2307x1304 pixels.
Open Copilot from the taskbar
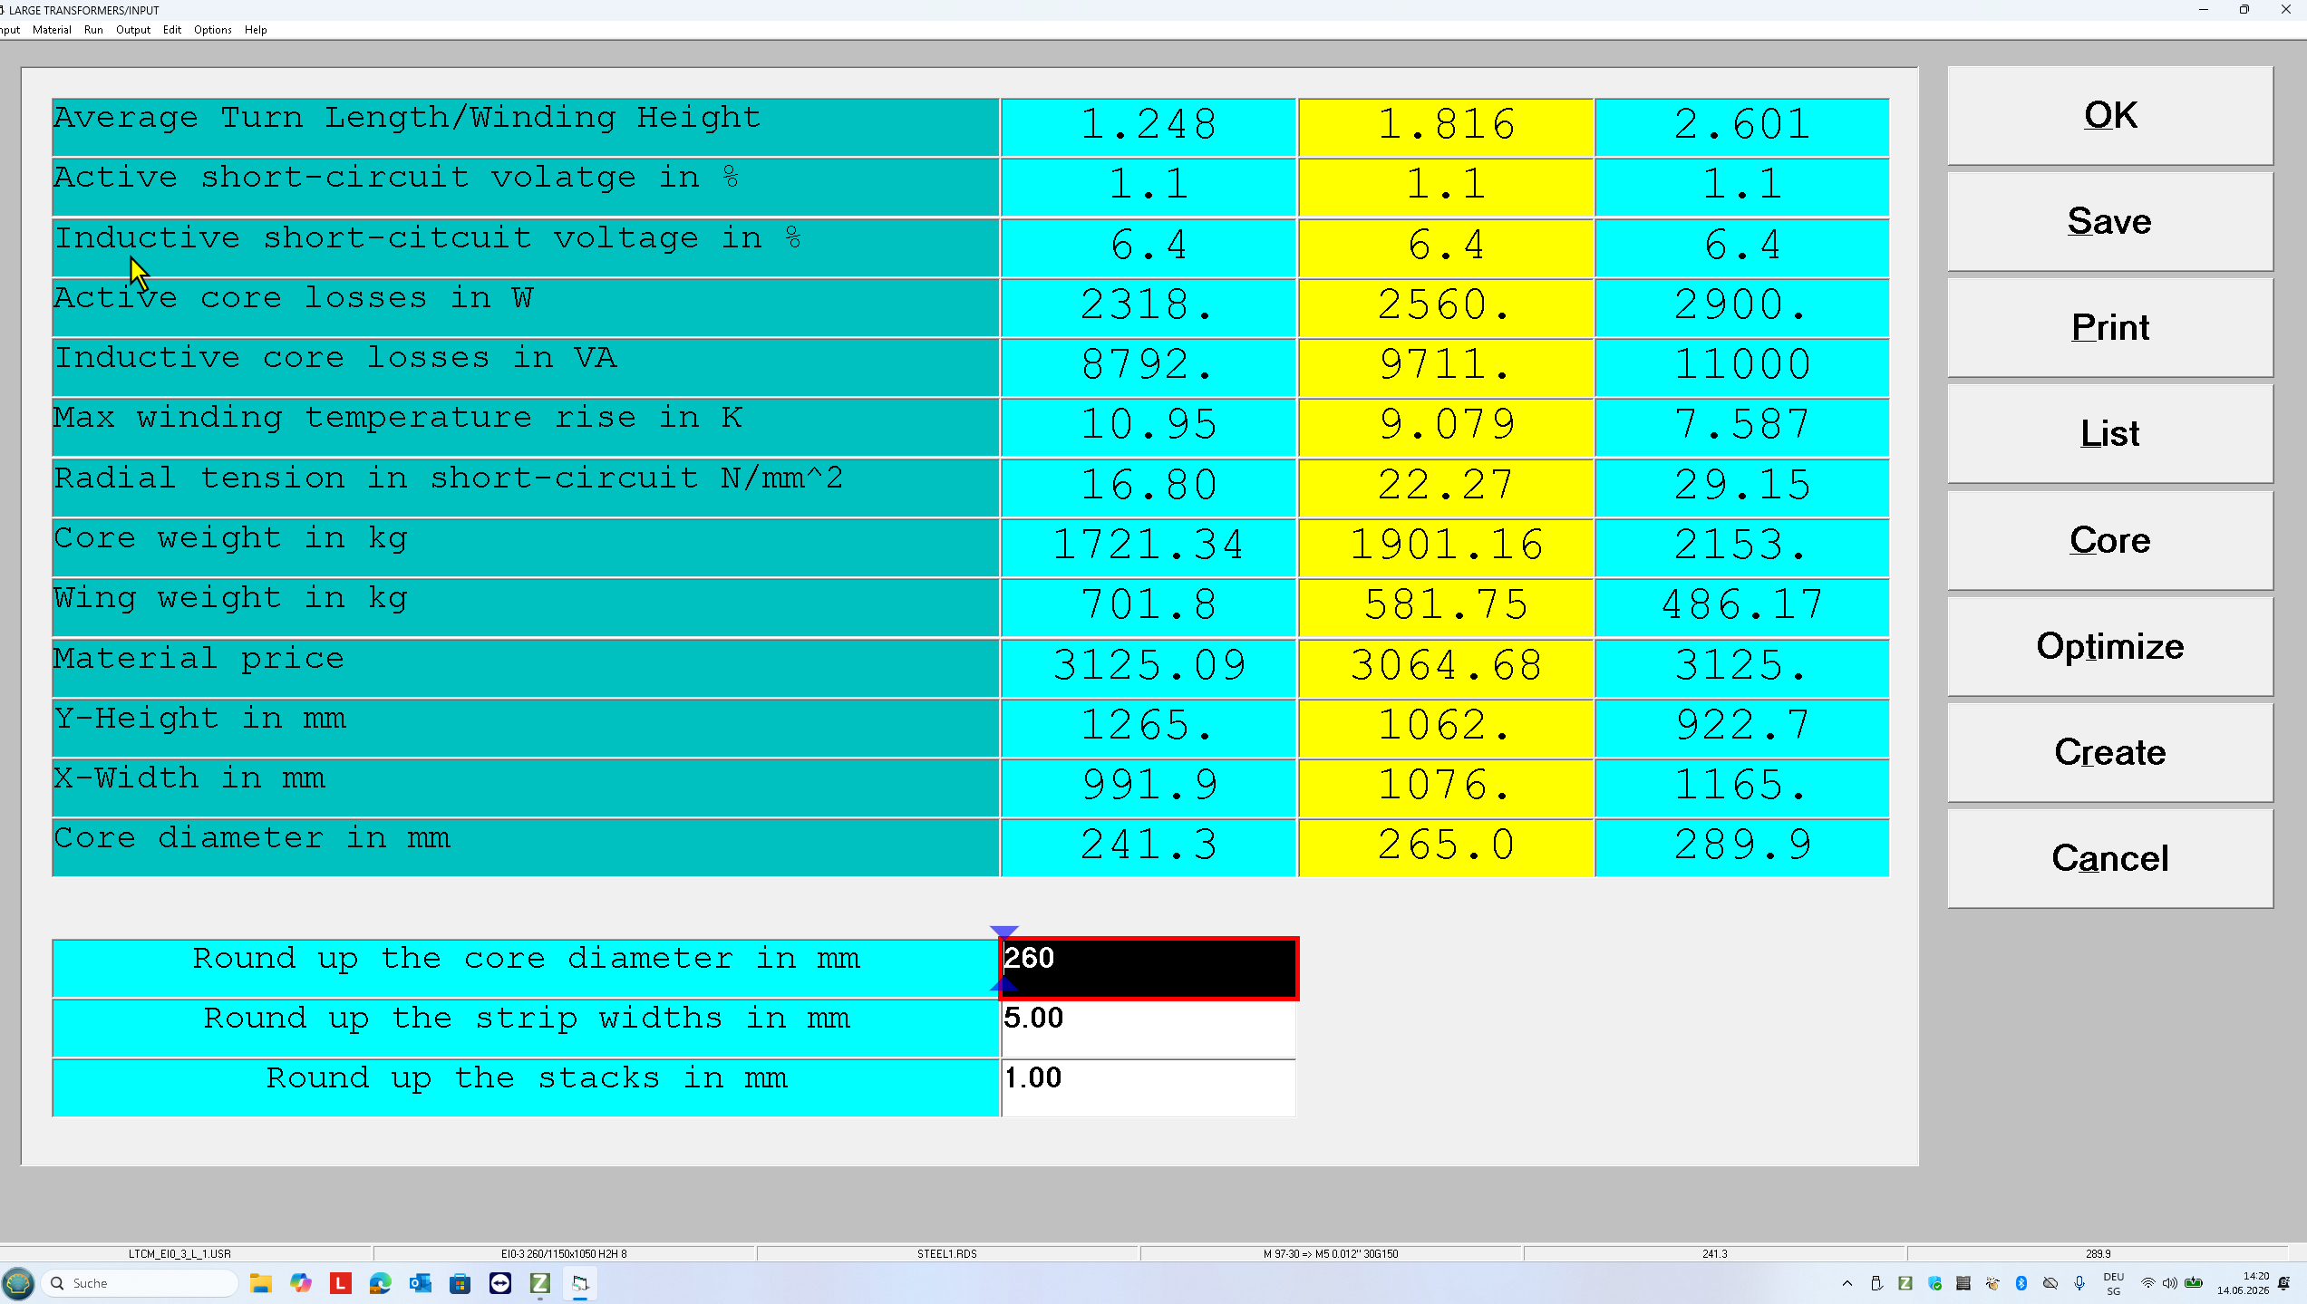coord(301,1283)
